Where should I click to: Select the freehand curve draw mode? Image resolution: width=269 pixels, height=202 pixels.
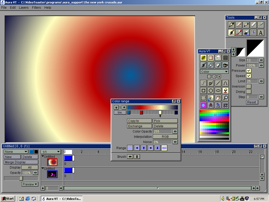pos(211,83)
